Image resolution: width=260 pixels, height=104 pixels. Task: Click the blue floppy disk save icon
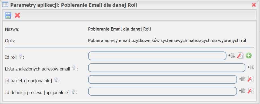coord(8,15)
